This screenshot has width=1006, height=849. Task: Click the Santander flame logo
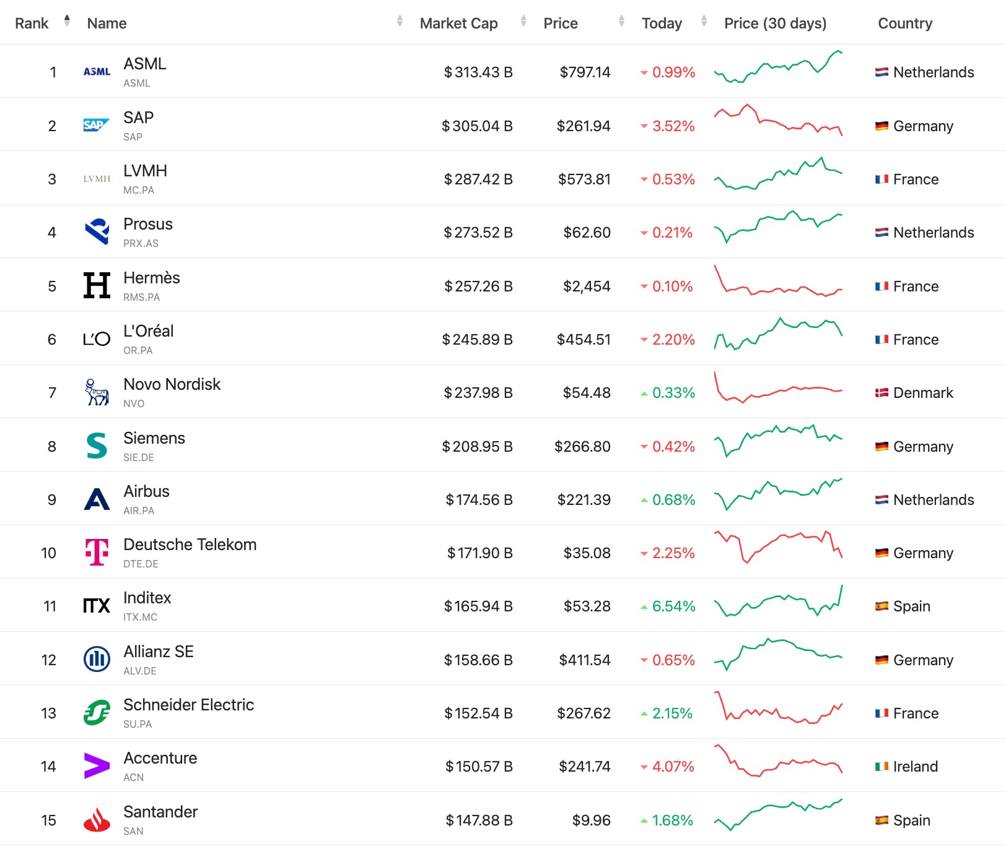(x=97, y=820)
